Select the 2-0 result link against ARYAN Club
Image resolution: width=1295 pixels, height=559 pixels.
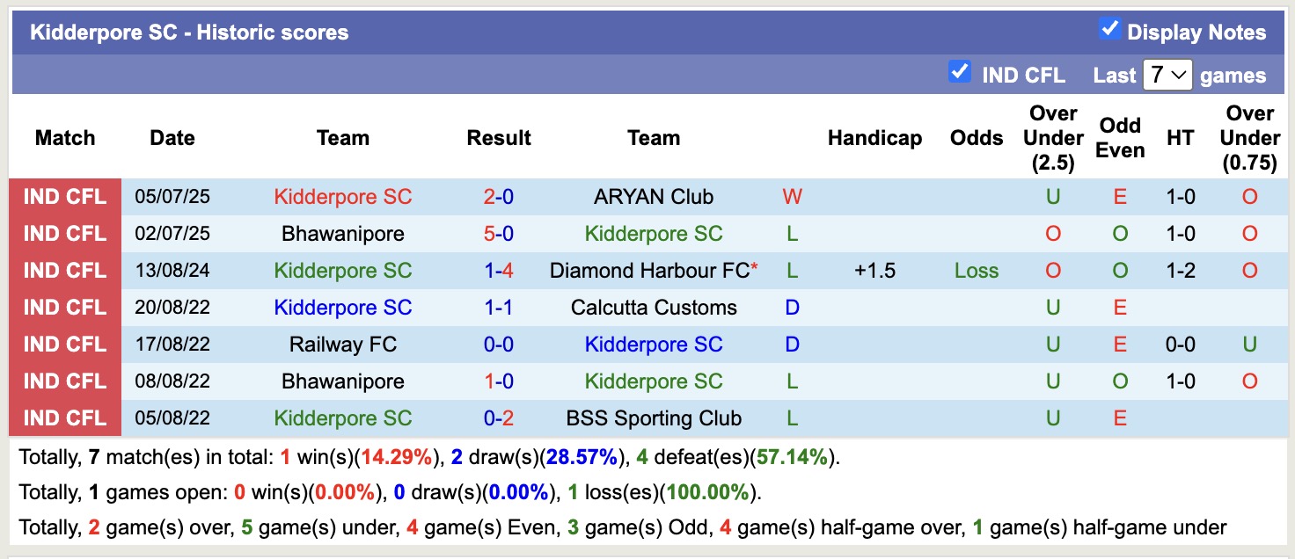click(x=498, y=196)
